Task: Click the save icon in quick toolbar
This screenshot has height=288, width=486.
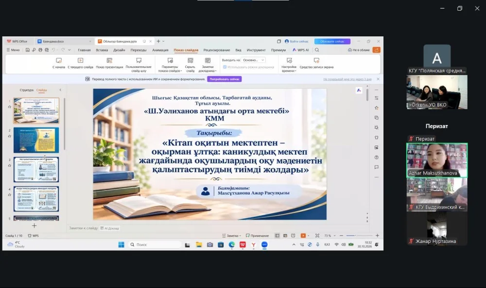Action: (x=28, y=50)
